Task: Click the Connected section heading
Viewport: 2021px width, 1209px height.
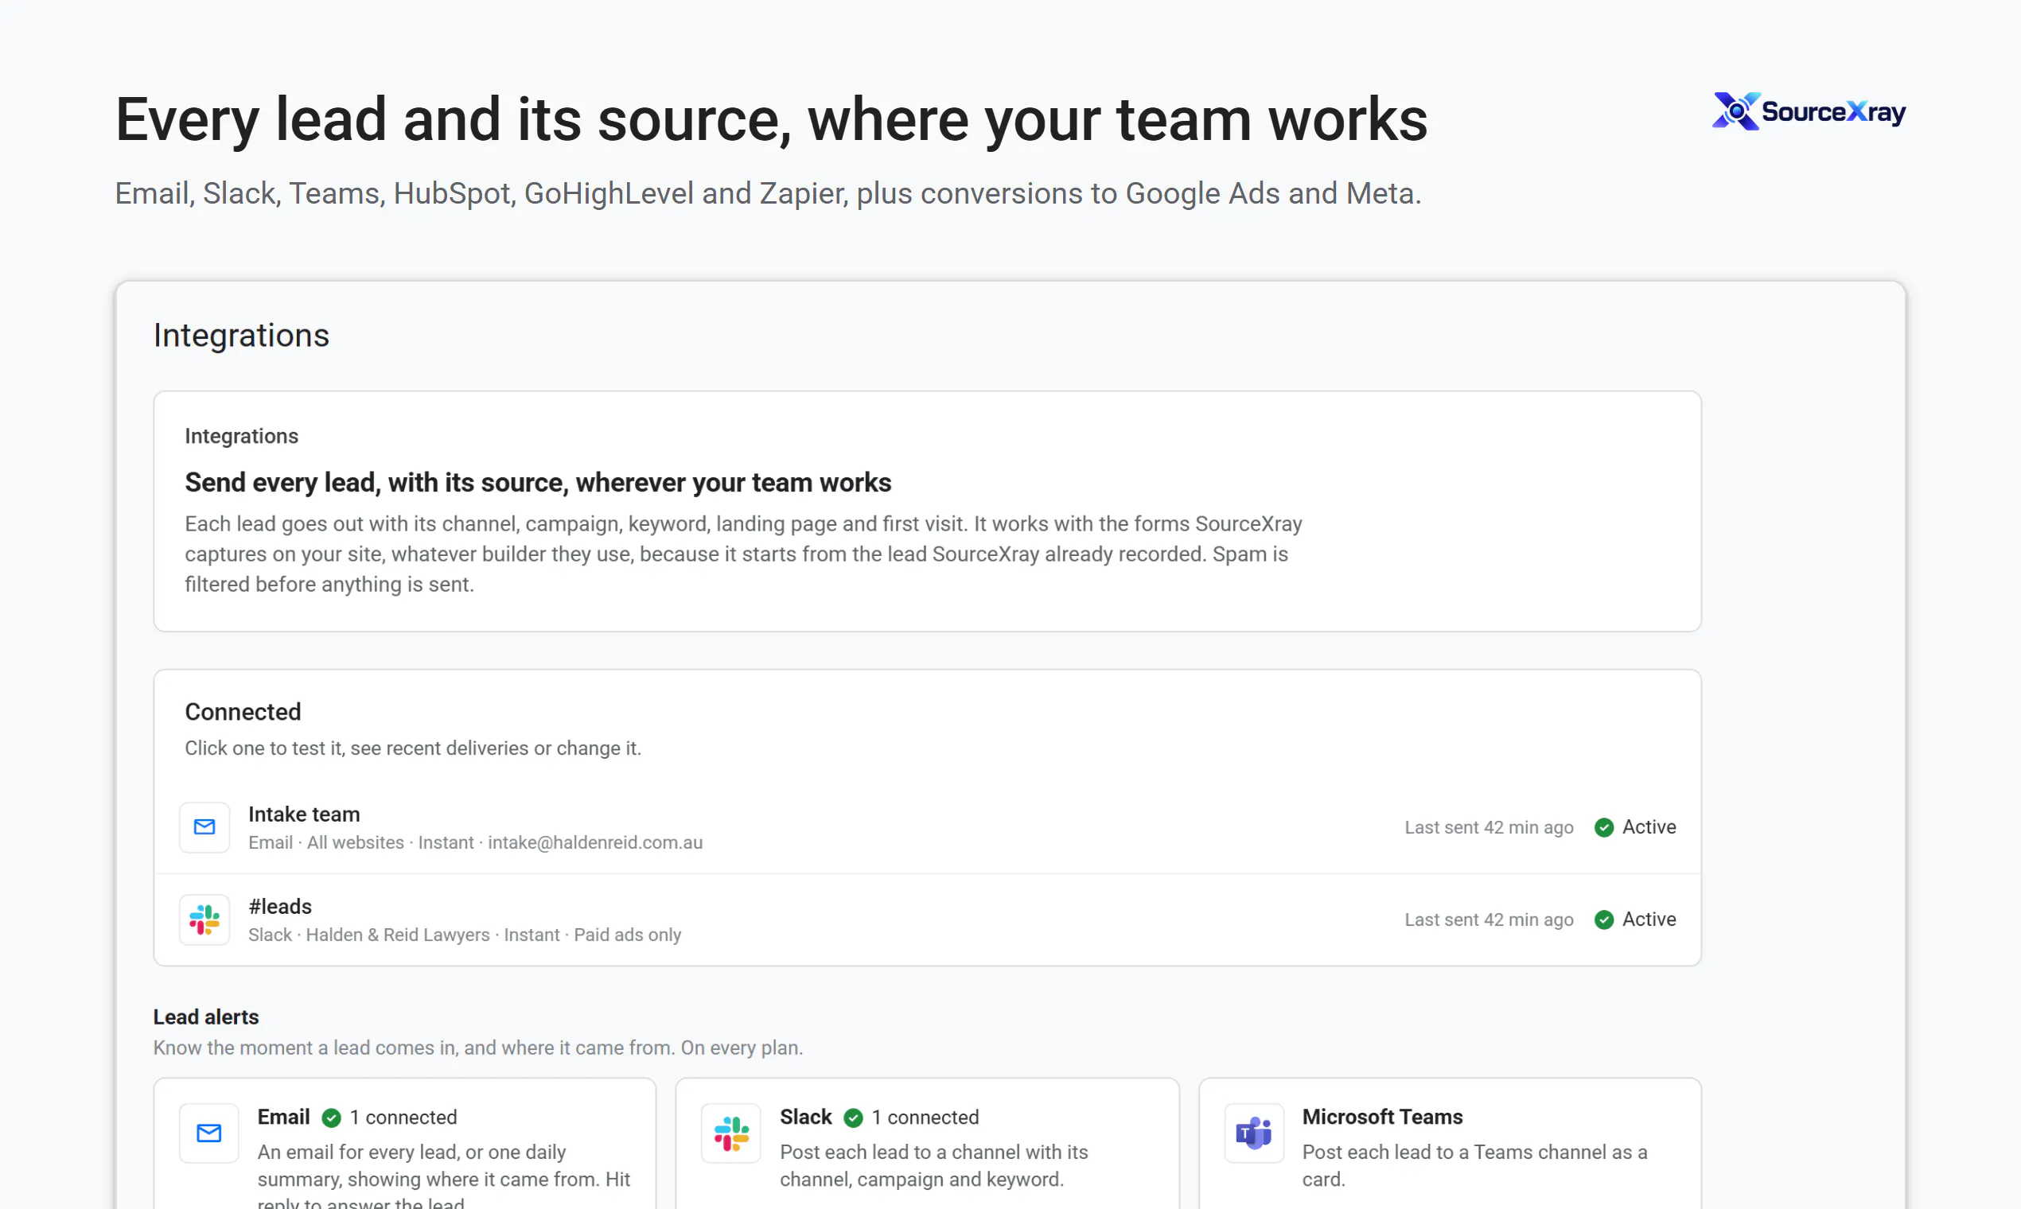Action: click(243, 711)
